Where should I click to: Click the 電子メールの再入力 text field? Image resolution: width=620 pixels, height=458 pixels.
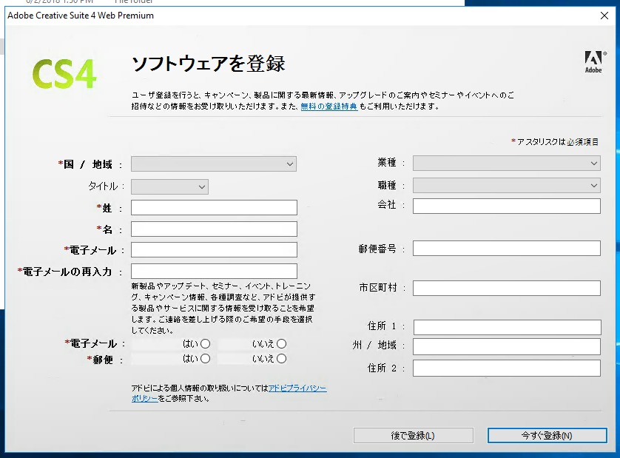coord(214,271)
